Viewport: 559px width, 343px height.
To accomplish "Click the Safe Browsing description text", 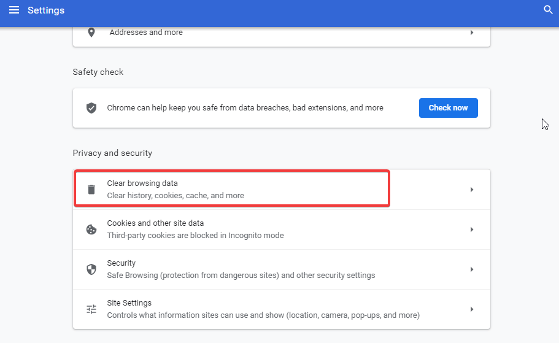I will coord(241,276).
